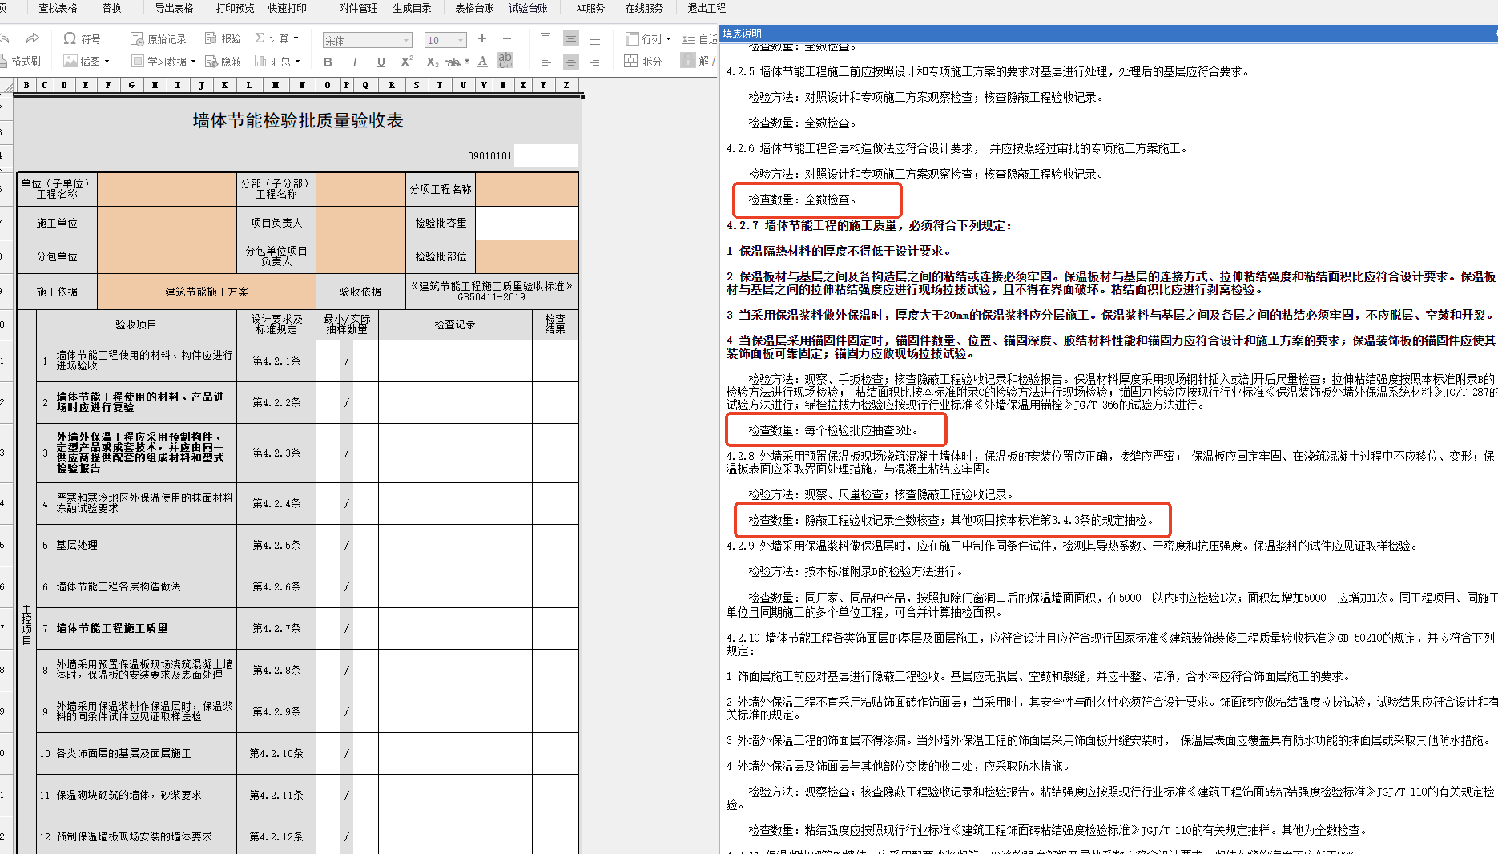This screenshot has width=1498, height=854.
Task: Open the font size dropdown
Action: point(445,40)
